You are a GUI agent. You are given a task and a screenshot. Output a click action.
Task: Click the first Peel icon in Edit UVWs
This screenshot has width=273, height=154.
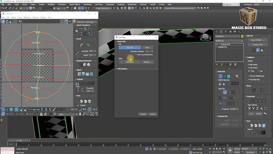pos(81,101)
